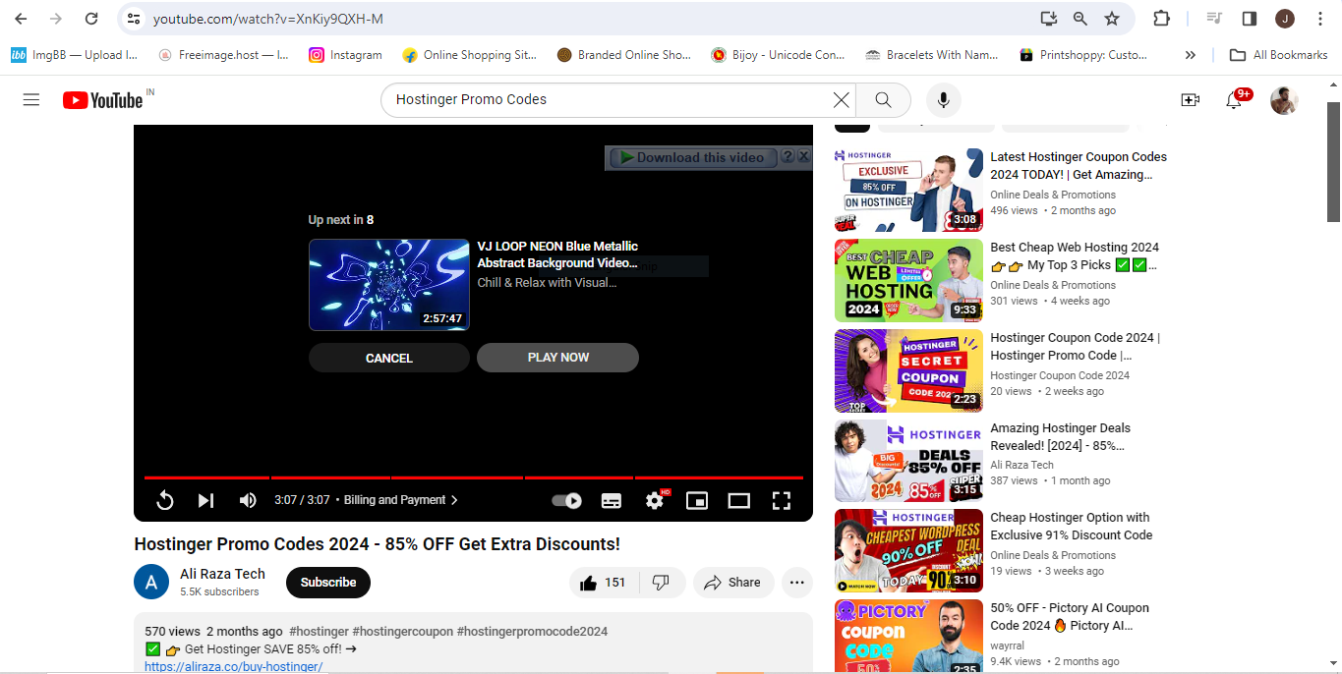Click the browser address bar URL
This screenshot has width=1342, height=674.
267,19
